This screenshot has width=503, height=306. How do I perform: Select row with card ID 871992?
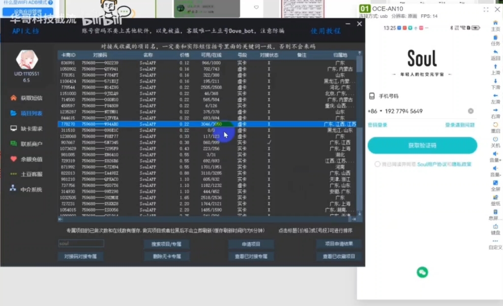point(207,167)
